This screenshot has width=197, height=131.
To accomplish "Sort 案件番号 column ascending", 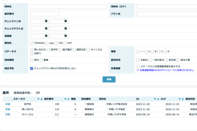I will pos(68,99).
